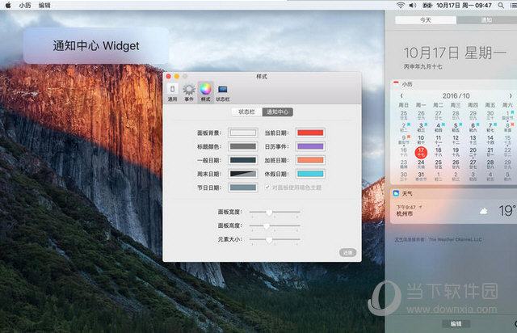Select highlighted date 17 in calendar widget
517x333 pixels.
point(421,152)
